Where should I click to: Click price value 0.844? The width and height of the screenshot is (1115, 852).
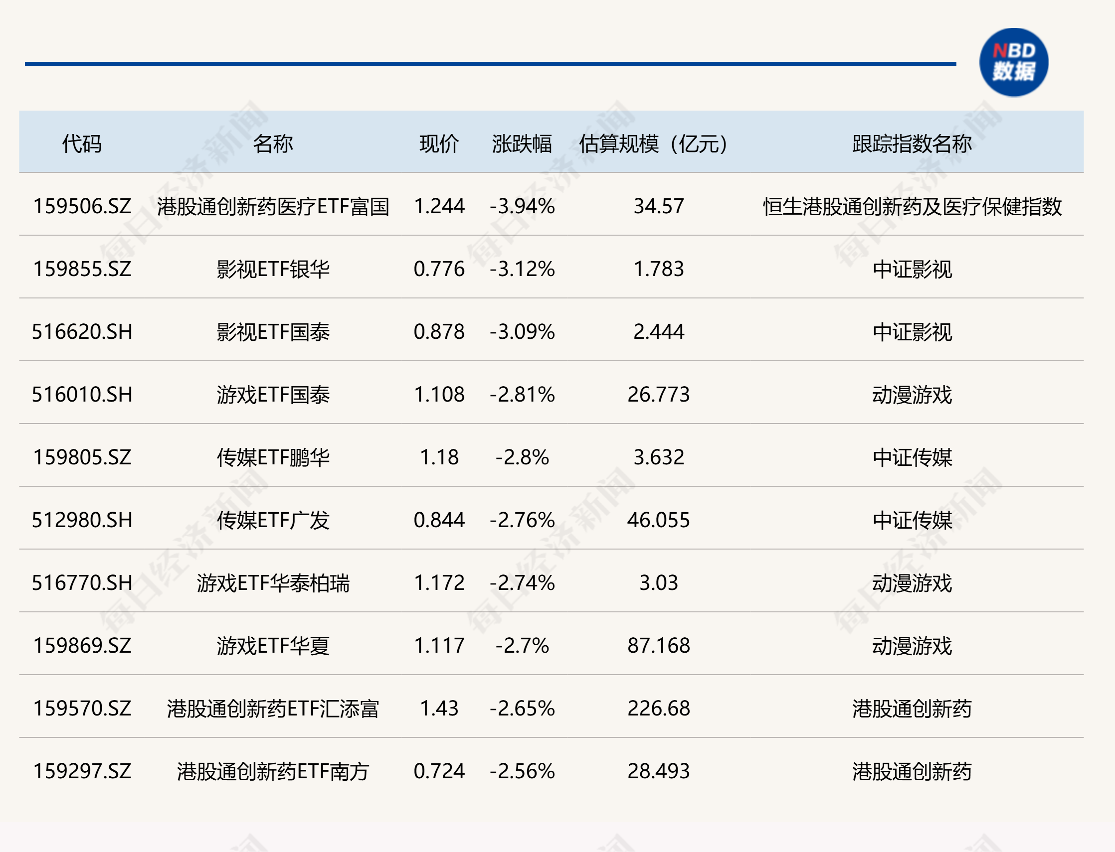pos(439,521)
